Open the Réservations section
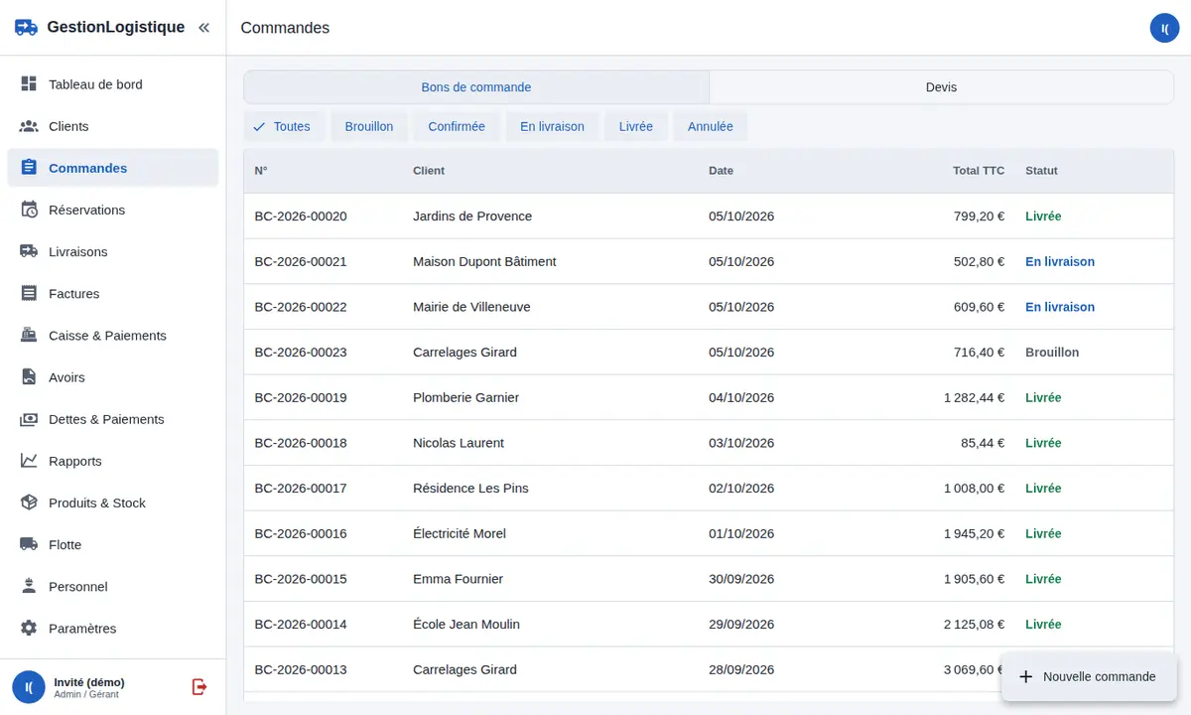This screenshot has width=1191, height=715. pyautogui.click(x=113, y=210)
